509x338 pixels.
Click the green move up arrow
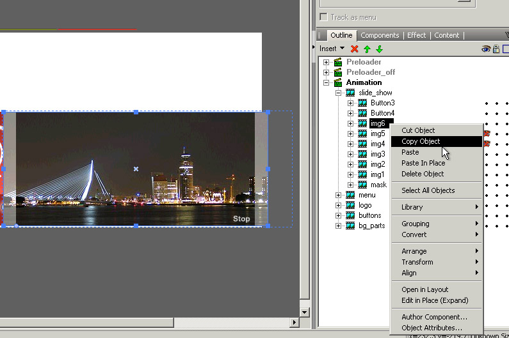[x=367, y=49]
